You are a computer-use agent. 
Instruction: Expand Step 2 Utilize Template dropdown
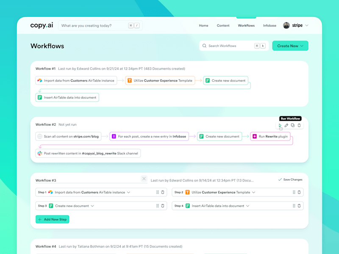tap(253, 192)
